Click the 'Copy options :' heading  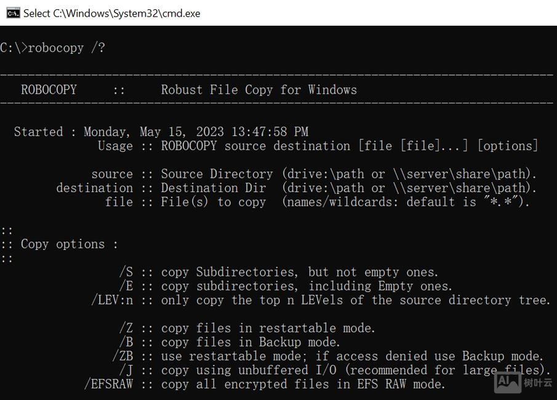click(x=69, y=244)
